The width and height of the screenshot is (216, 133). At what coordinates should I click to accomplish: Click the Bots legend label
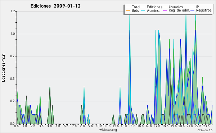(x=135, y=10)
